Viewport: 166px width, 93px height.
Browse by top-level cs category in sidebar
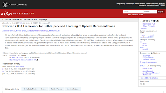pyautogui.click(x=141, y=42)
